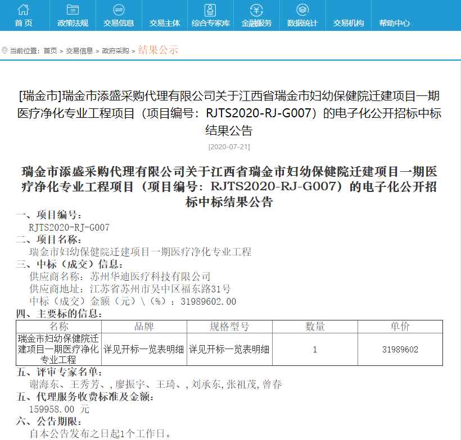Click the date [2020-07-21] text
461x440 pixels.
tap(229, 147)
